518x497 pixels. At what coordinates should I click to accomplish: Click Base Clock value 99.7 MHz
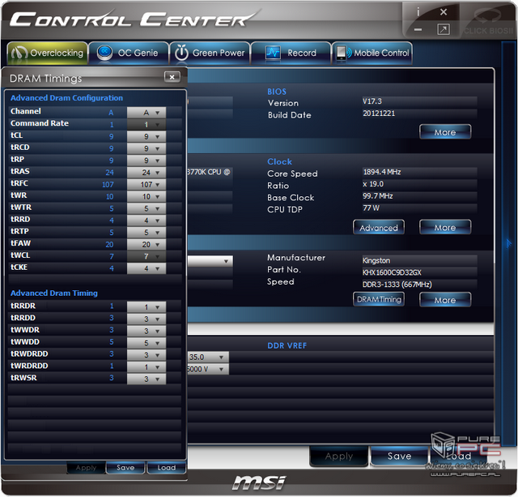coord(378,196)
